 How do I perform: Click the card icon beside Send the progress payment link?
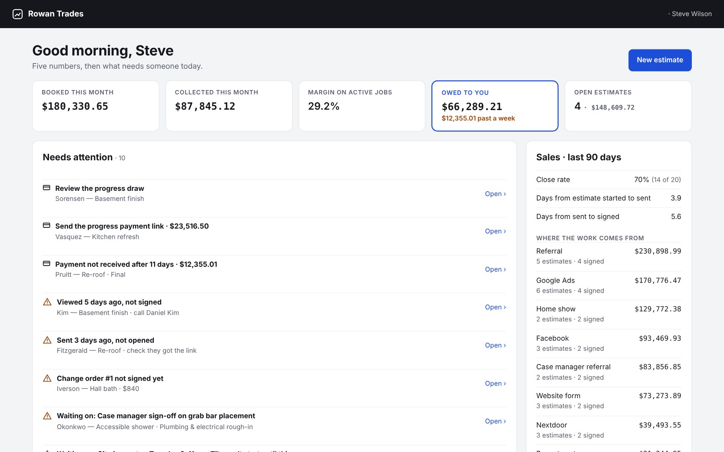coord(47,225)
